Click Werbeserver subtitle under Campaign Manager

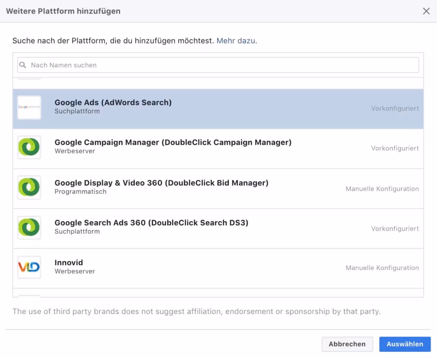coord(75,151)
